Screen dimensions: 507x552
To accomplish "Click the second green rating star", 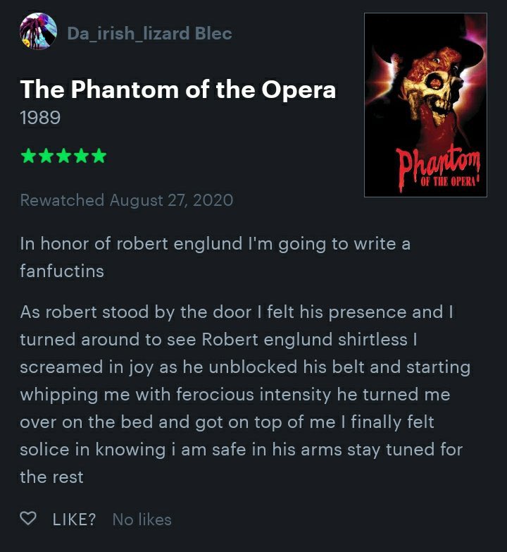I will click(46, 156).
